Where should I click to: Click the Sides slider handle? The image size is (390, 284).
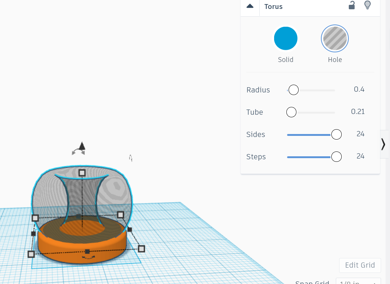pyautogui.click(x=336, y=134)
